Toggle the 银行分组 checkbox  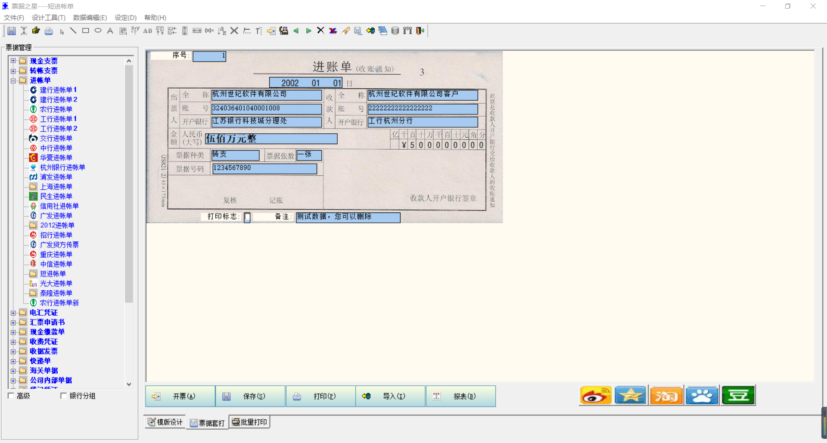point(63,396)
